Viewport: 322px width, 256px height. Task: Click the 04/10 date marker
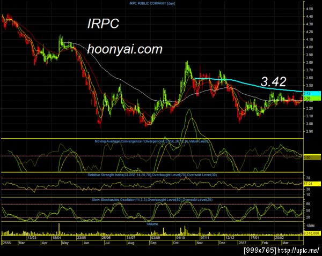point(180,238)
